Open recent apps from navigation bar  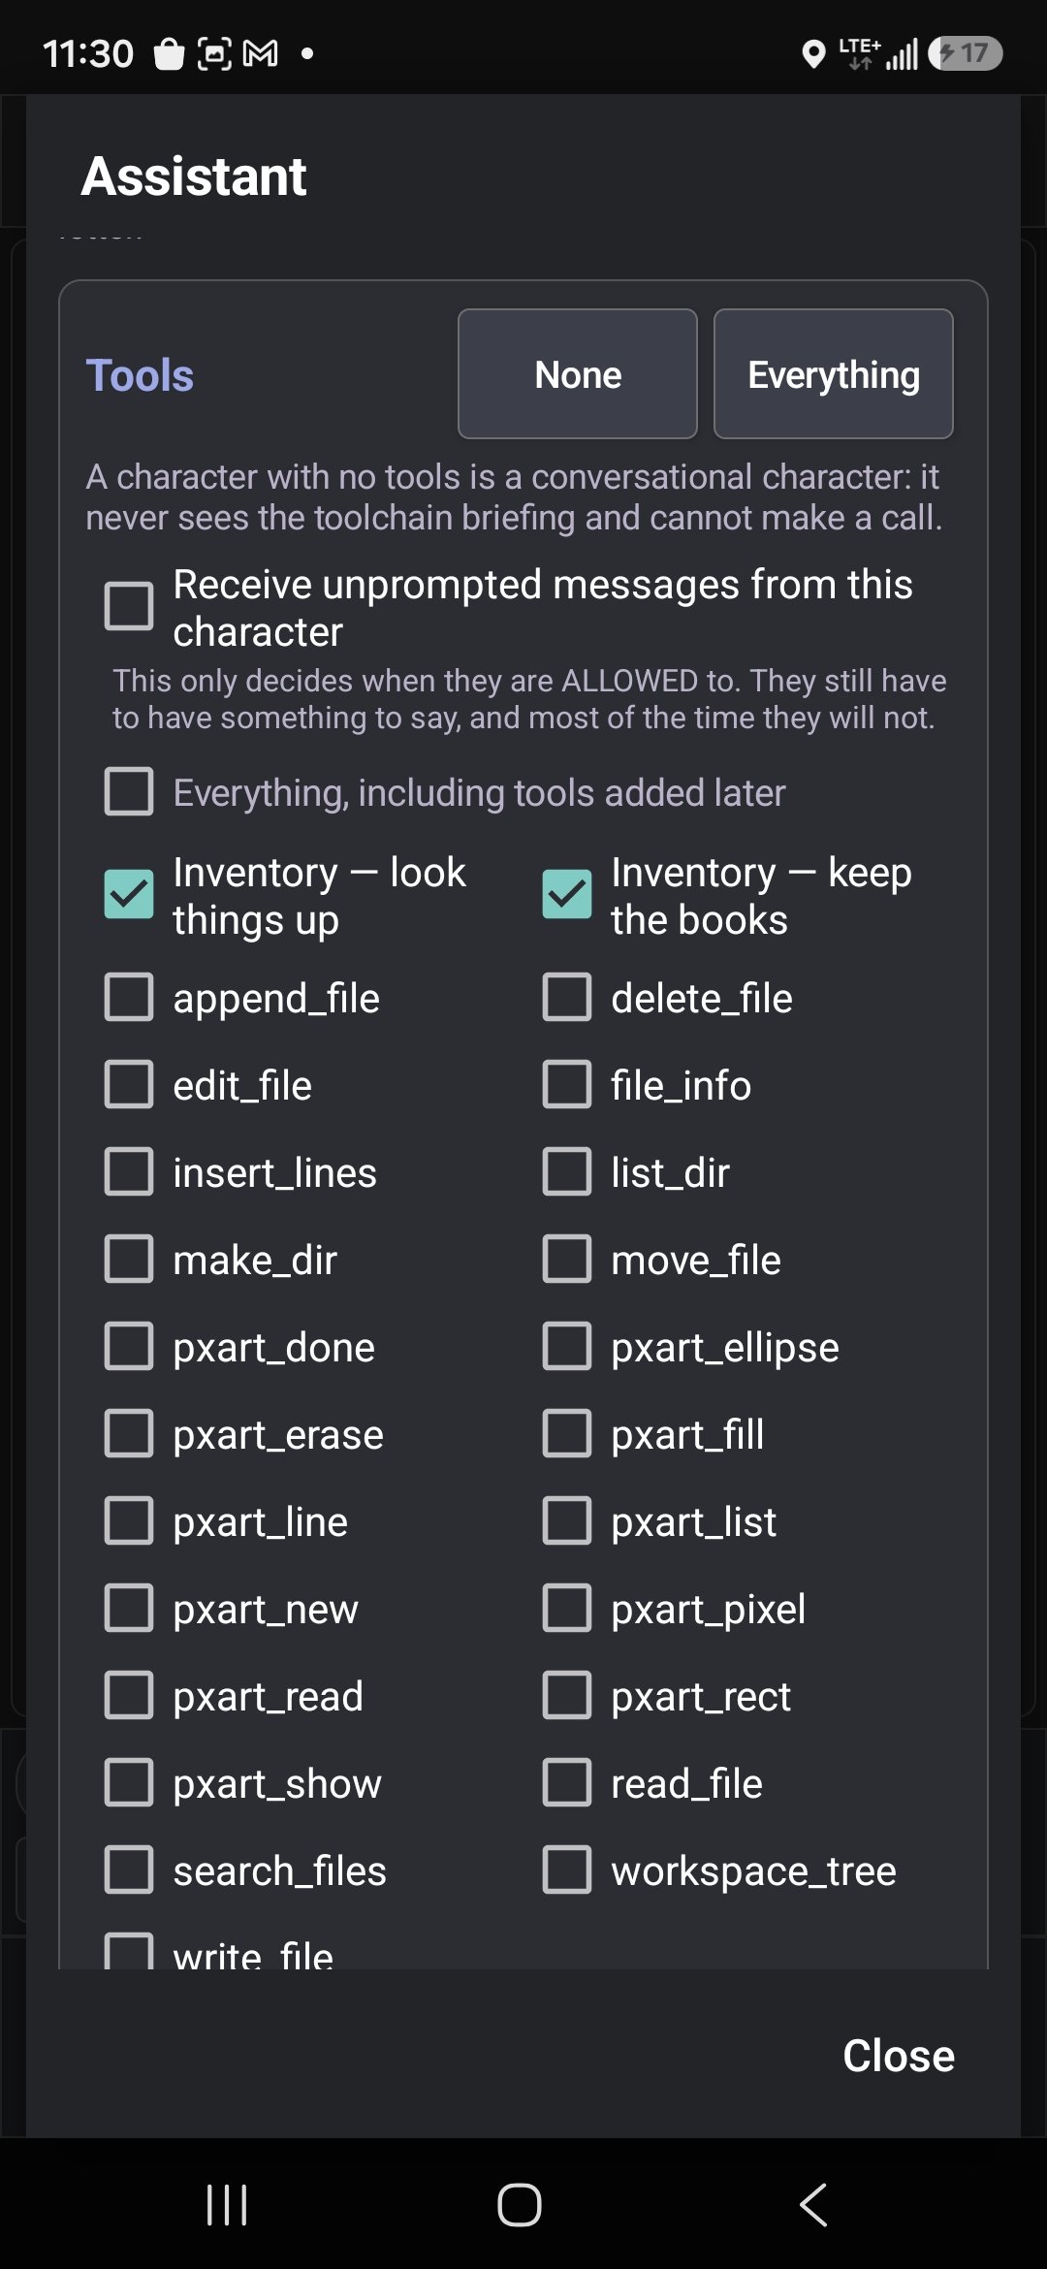coord(228,2205)
